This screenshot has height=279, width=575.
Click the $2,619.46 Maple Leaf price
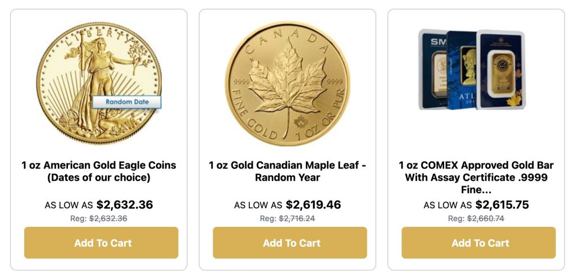[313, 205]
